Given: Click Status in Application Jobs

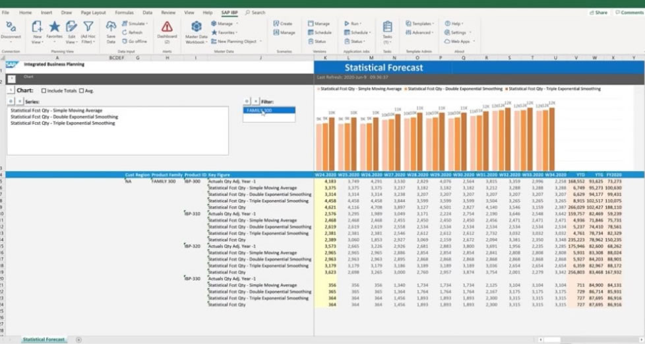Looking at the screenshot, I should click(x=355, y=41).
